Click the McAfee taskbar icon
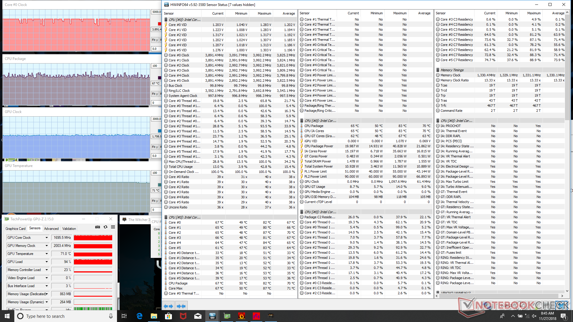The width and height of the screenshot is (573, 322). tap(183, 316)
